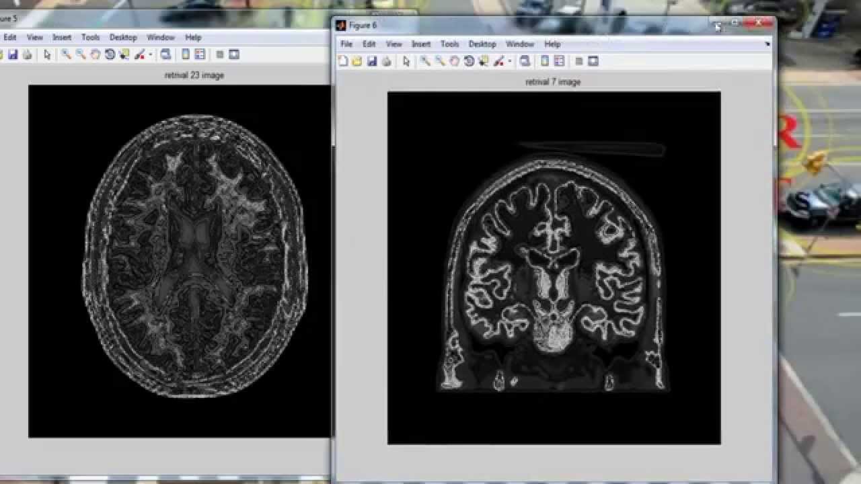Activate Zoom In tool in Figure 5
This screenshot has width=861, height=484.
pyautogui.click(x=66, y=54)
